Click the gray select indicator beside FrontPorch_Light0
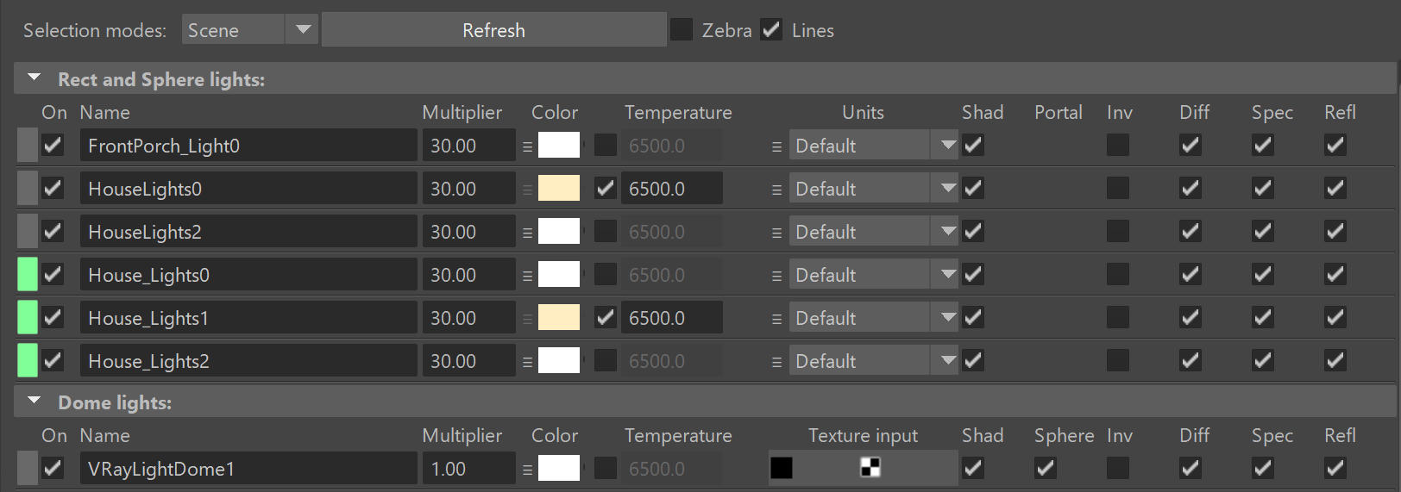The height and width of the screenshot is (492, 1401). coord(28,146)
